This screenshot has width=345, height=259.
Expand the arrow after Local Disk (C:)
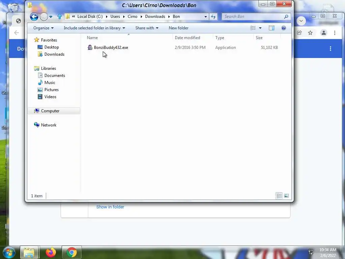coord(107,17)
